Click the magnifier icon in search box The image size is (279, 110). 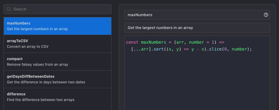(x=9, y=9)
